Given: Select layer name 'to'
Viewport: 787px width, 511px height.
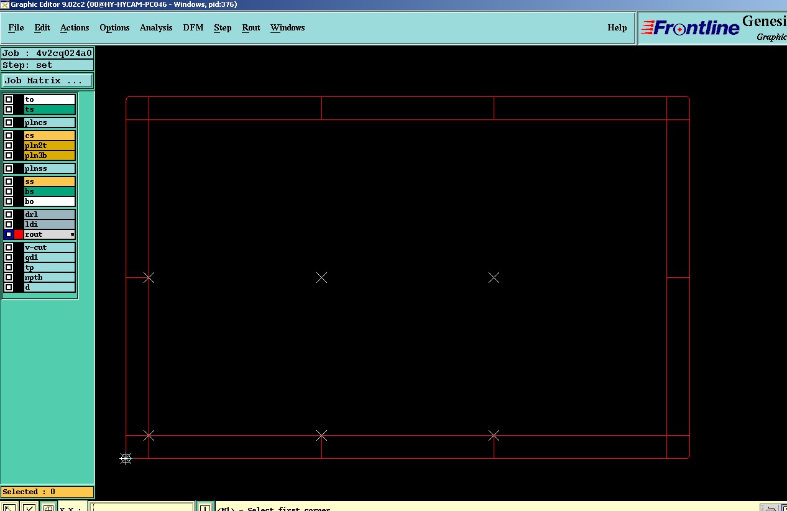Looking at the screenshot, I should click(49, 99).
